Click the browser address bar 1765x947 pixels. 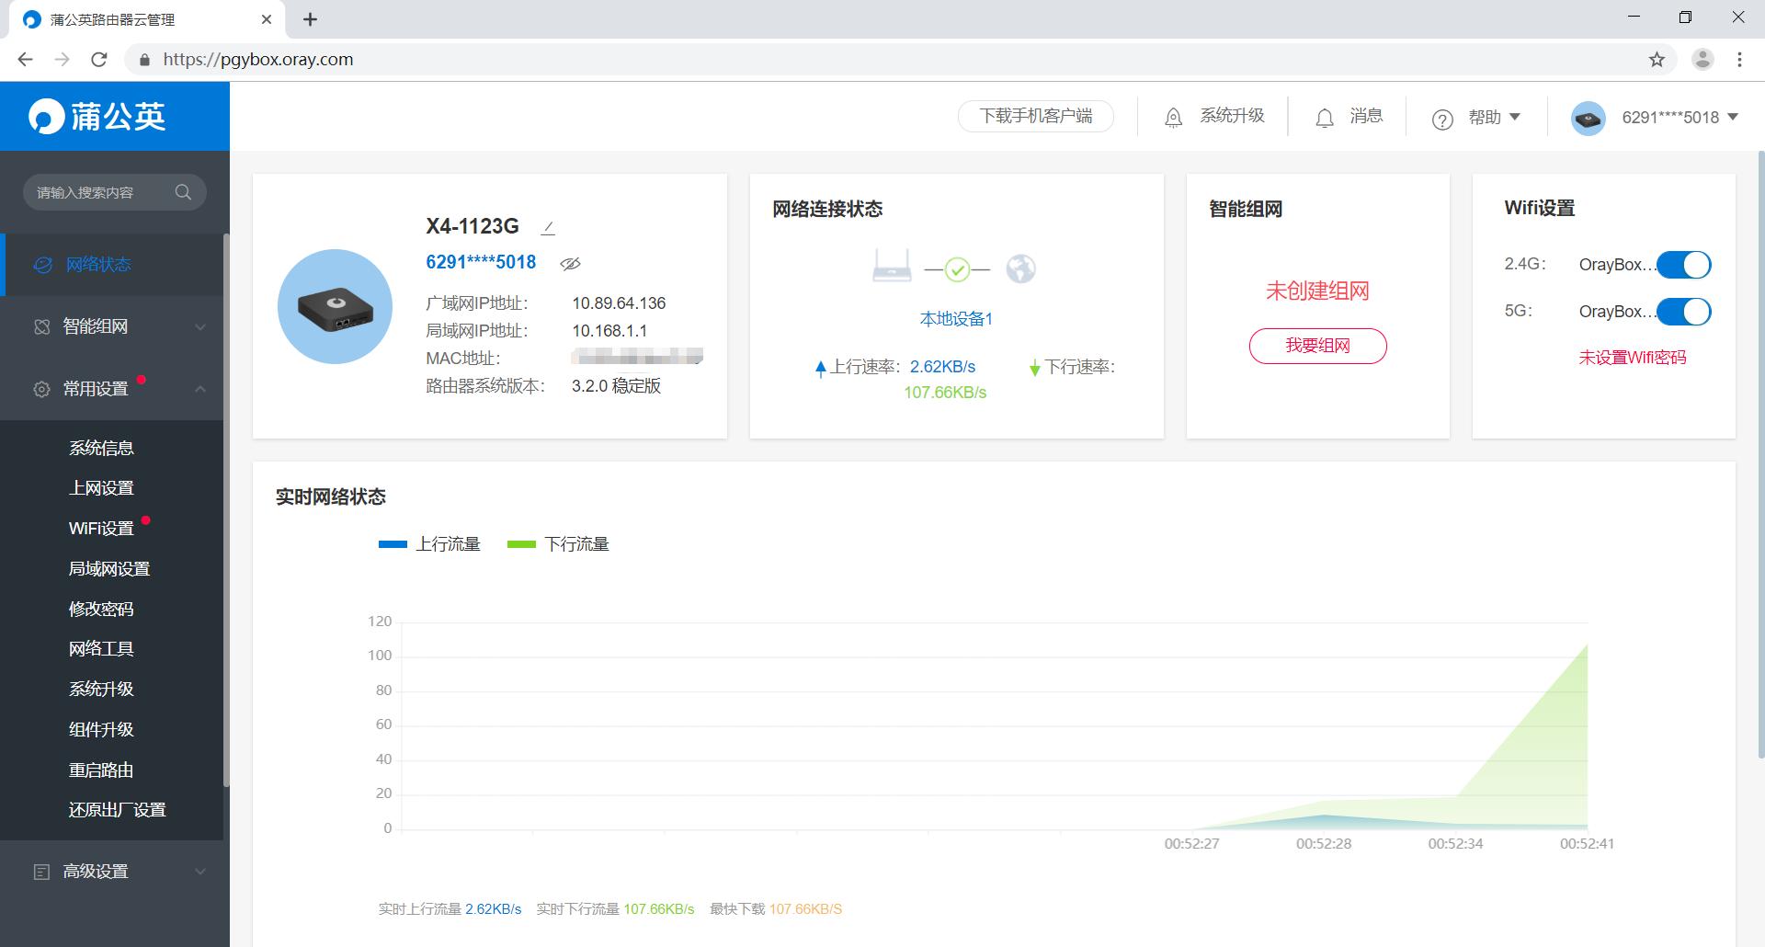(x=257, y=59)
